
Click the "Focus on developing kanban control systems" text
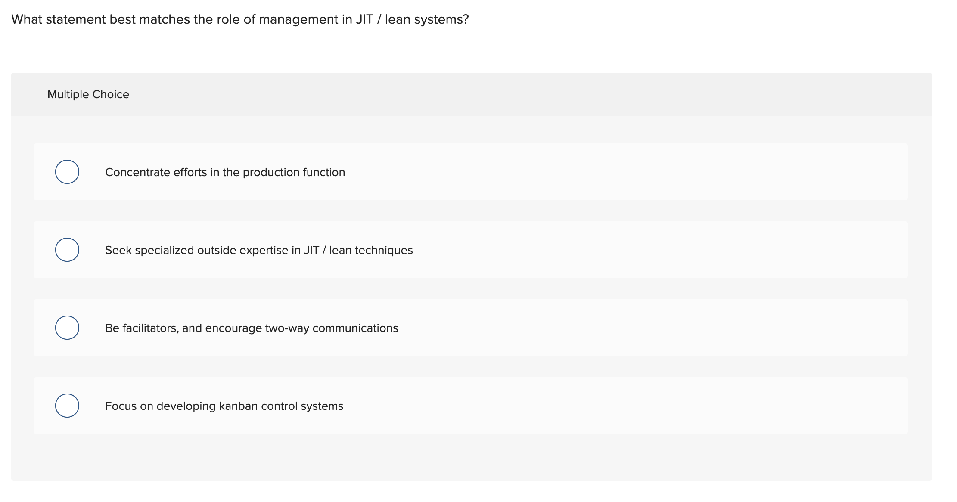tap(224, 406)
